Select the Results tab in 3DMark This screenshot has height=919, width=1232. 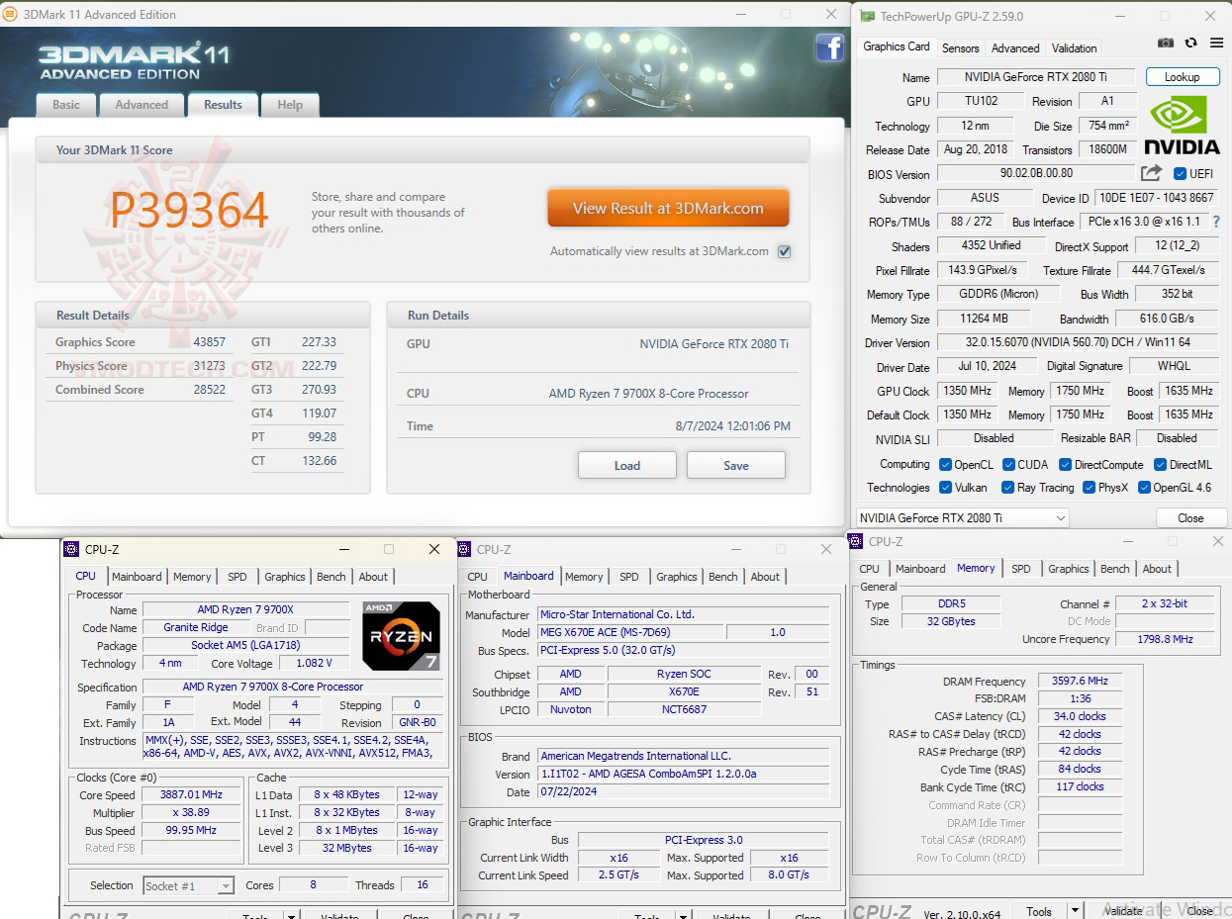[223, 105]
